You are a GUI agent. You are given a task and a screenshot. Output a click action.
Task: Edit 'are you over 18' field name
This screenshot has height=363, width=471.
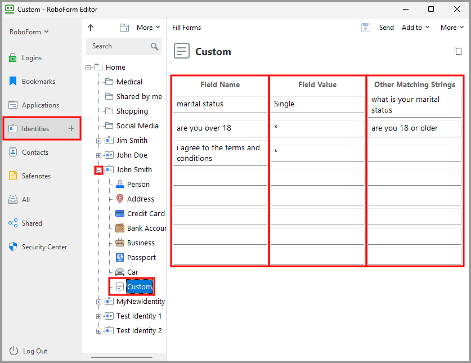[220, 129]
